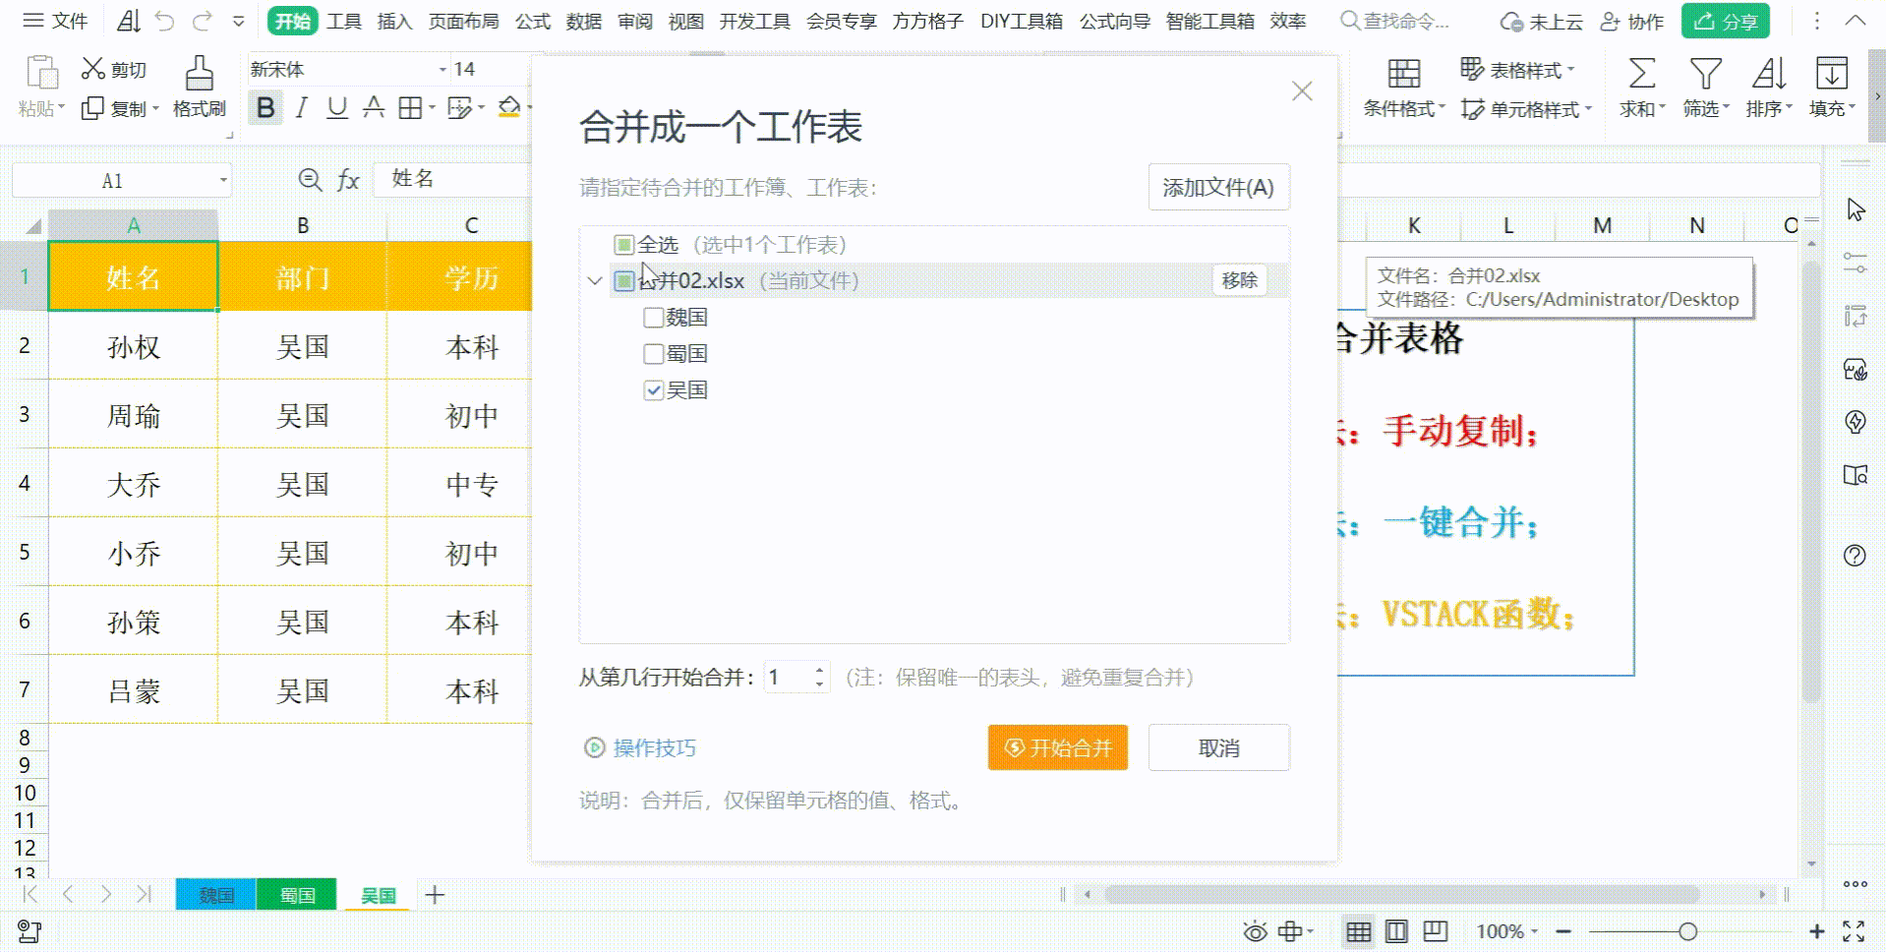This screenshot has height=952, width=1886.
Task: Select cell containing 孙权
Action: tap(134, 346)
